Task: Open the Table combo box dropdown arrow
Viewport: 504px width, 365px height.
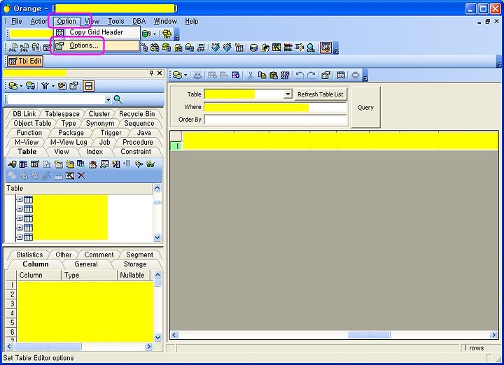Action: (288, 94)
